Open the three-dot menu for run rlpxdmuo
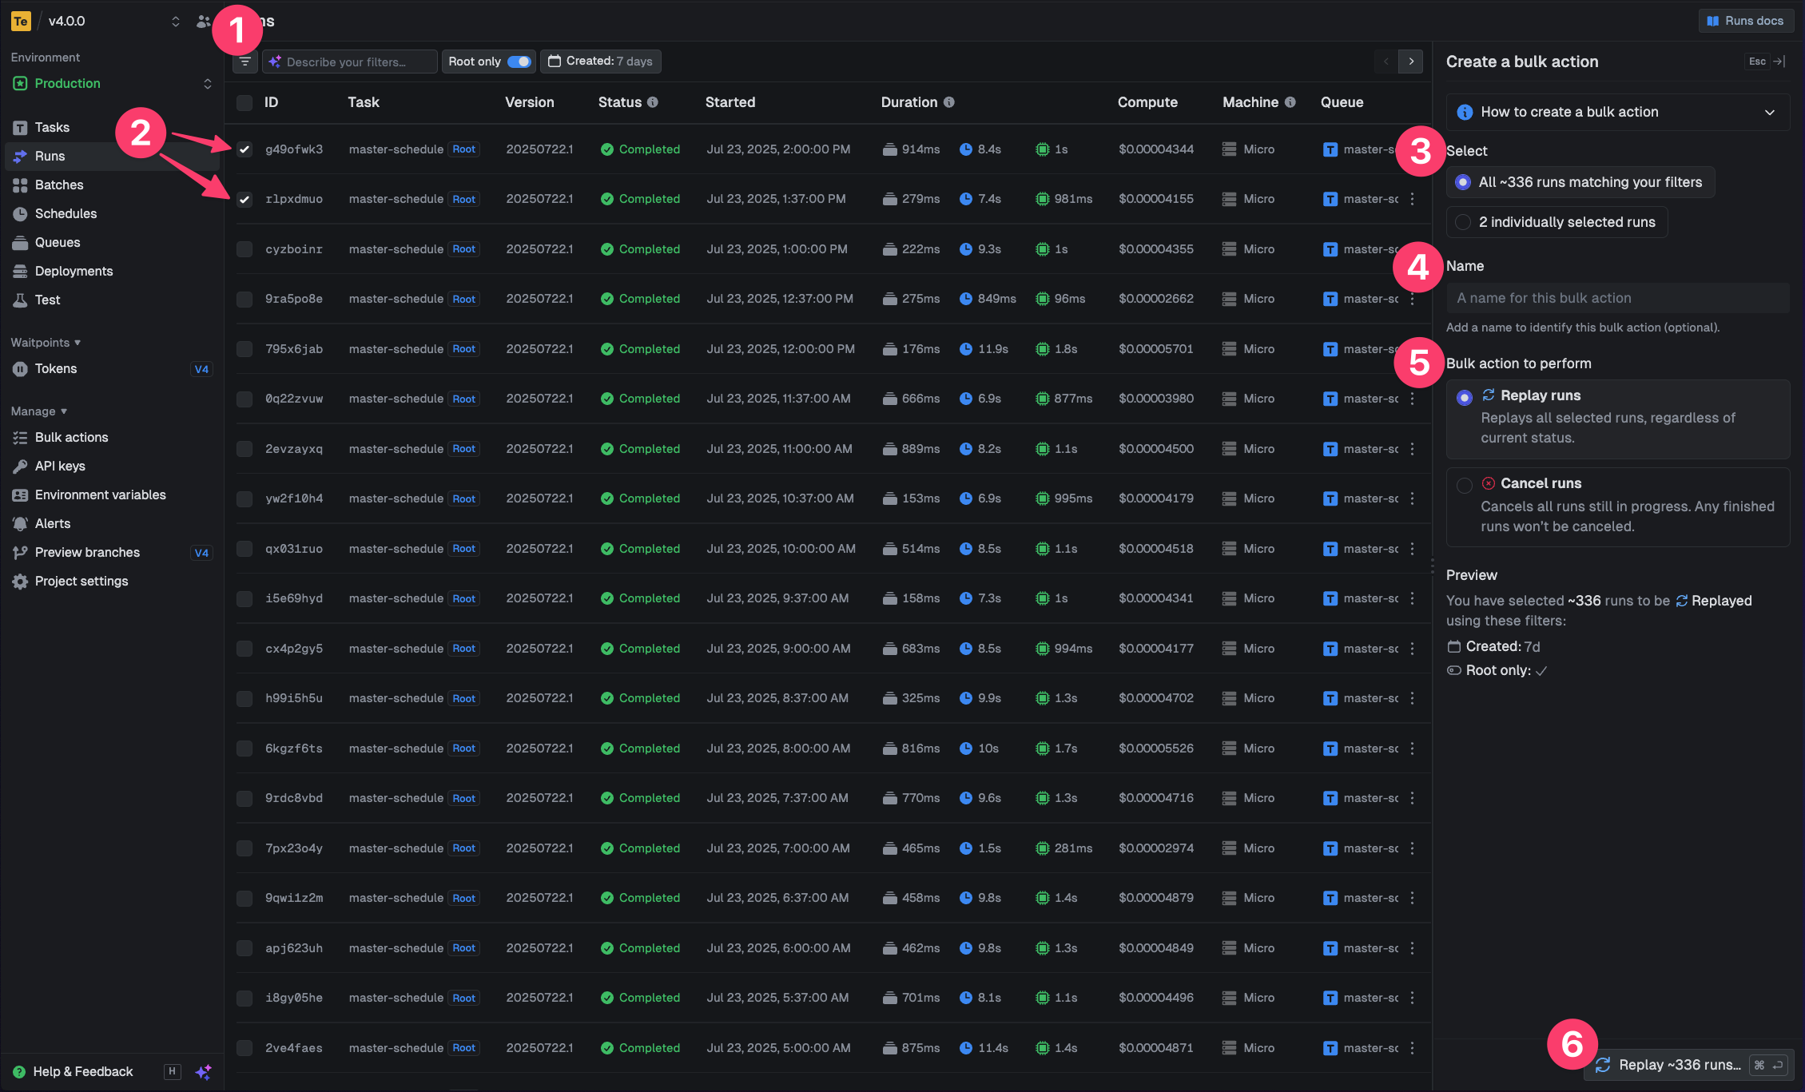This screenshot has height=1092, width=1805. 1412,199
